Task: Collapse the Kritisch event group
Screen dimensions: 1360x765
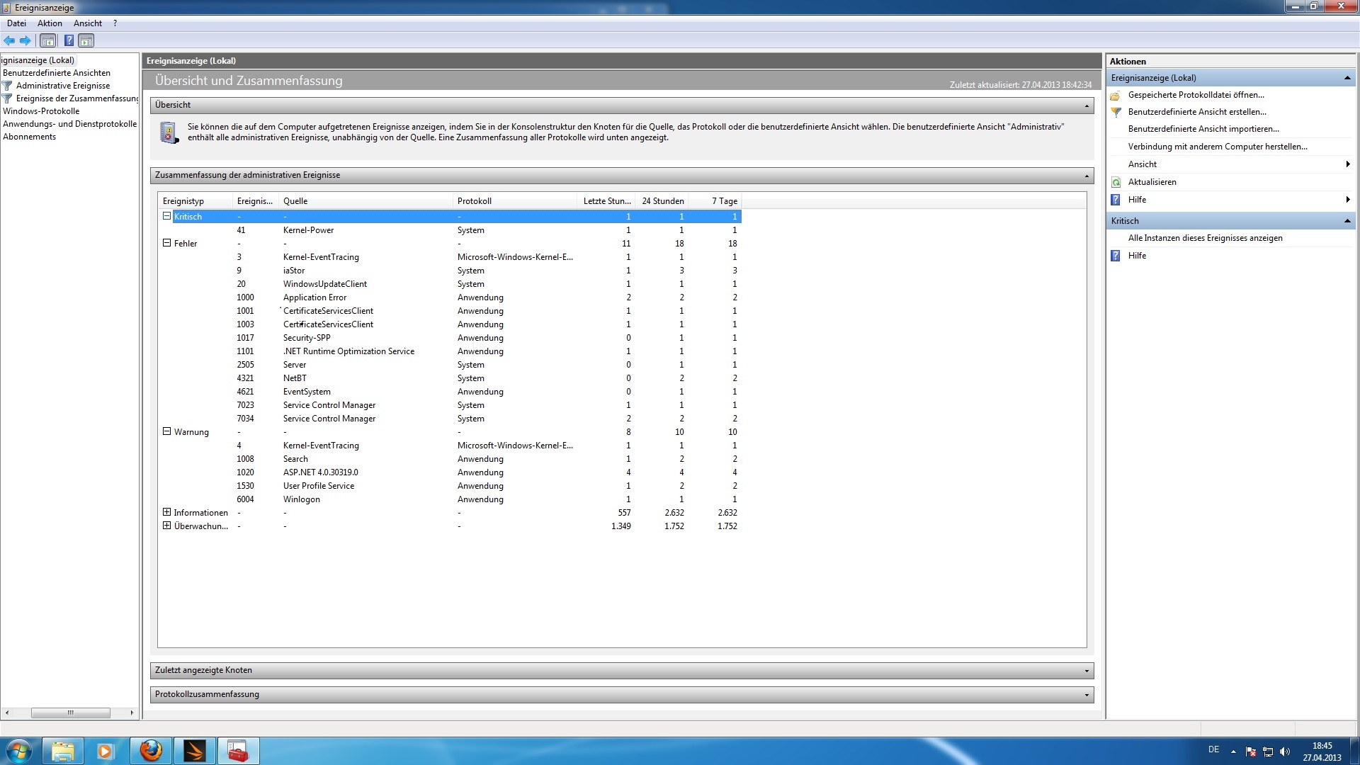Action: pyautogui.click(x=167, y=216)
